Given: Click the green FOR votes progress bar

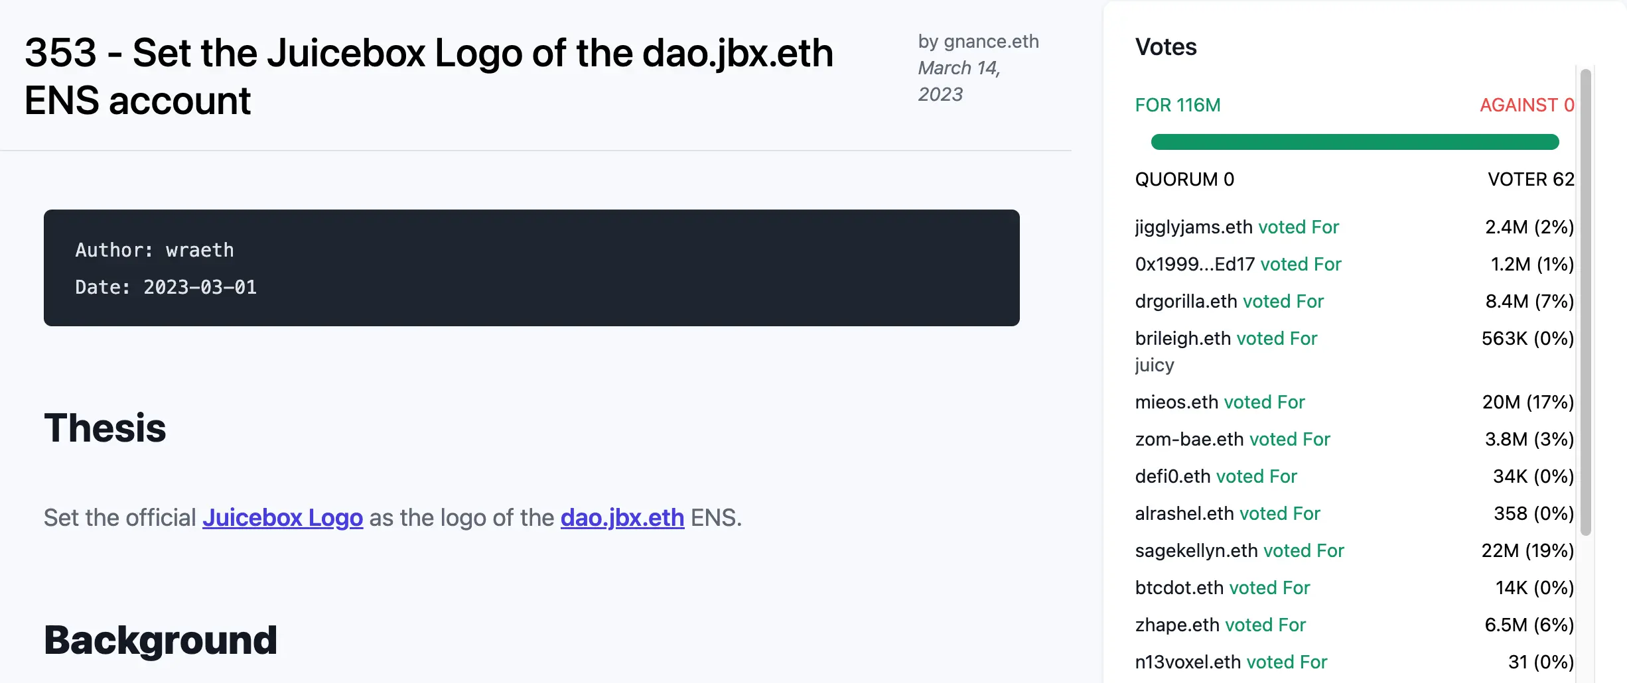Looking at the screenshot, I should 1354,142.
